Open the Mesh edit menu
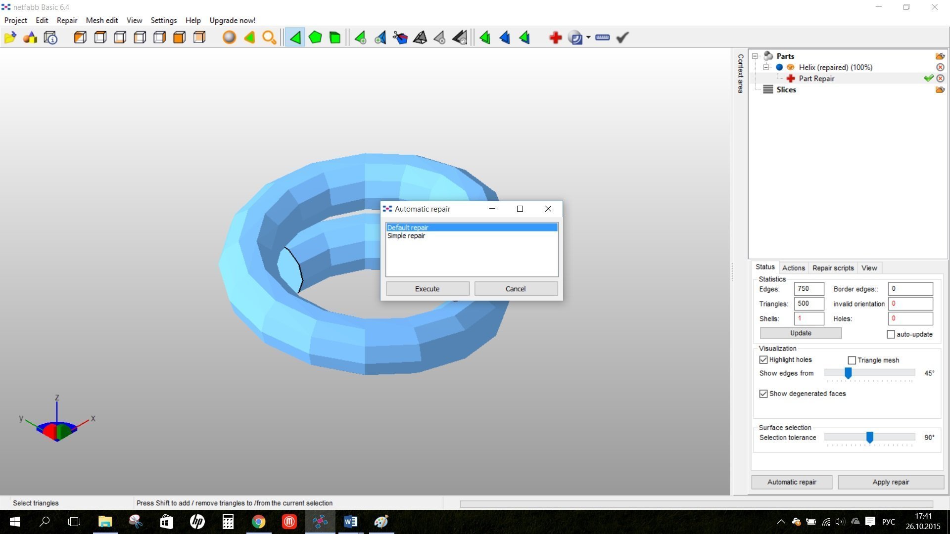Screen dimensions: 950x534 tap(102, 20)
